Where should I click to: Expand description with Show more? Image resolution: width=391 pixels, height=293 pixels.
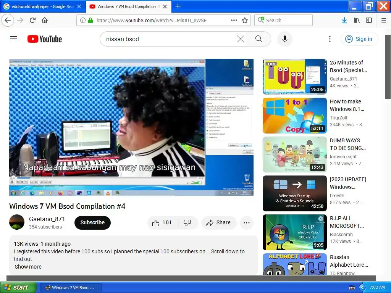(28, 267)
